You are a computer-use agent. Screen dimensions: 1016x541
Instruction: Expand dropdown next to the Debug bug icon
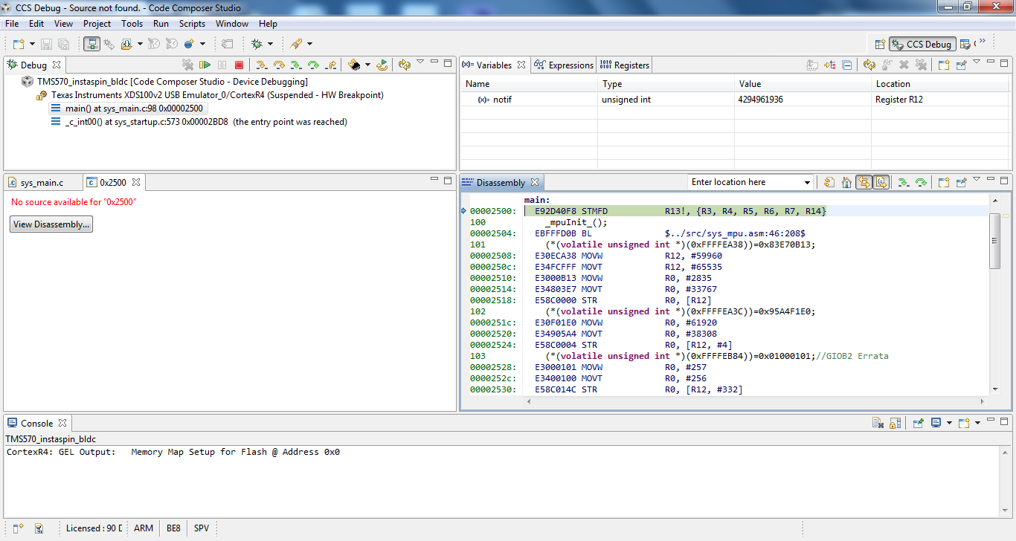[270, 44]
